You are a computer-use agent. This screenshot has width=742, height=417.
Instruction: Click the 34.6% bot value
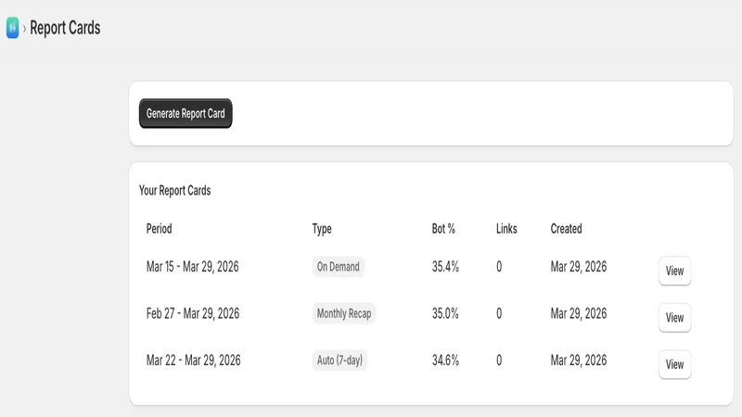tap(445, 360)
